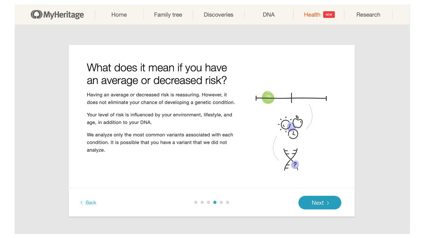
Task: Select the last pagination dot
Action: [227, 202]
